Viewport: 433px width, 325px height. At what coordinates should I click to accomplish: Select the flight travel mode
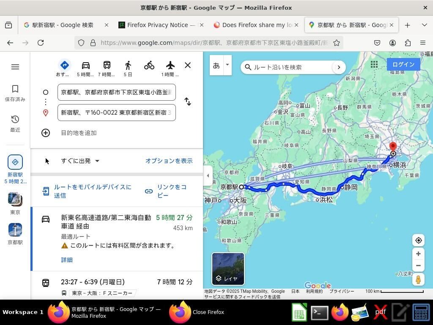(170, 68)
